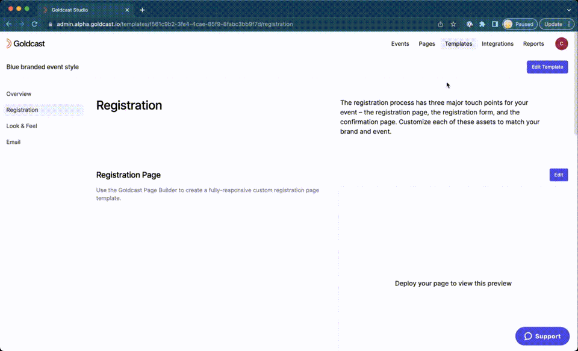This screenshot has width=578, height=351.
Task: Open the Reports page
Action: (x=533, y=43)
